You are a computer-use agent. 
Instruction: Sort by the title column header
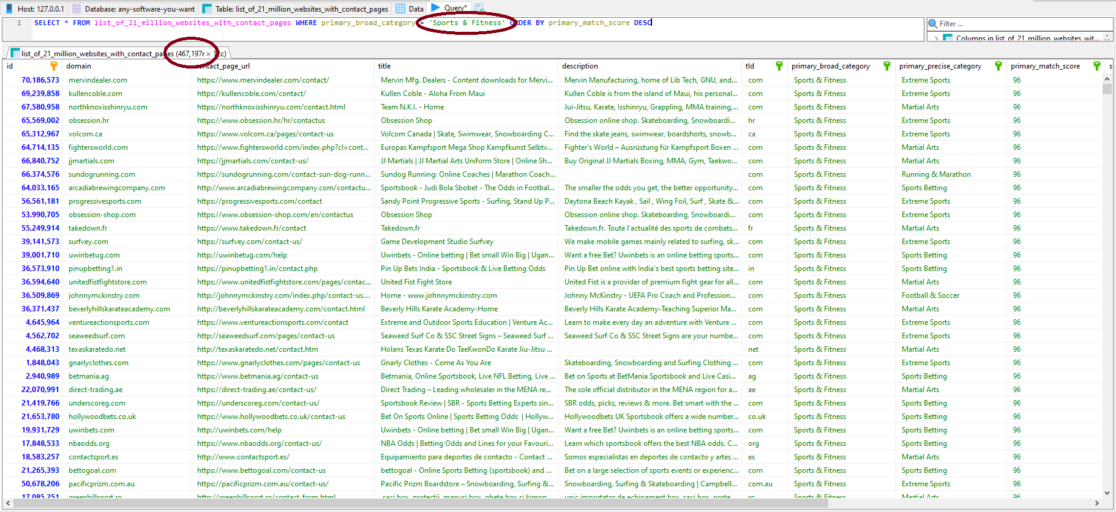tap(466, 66)
